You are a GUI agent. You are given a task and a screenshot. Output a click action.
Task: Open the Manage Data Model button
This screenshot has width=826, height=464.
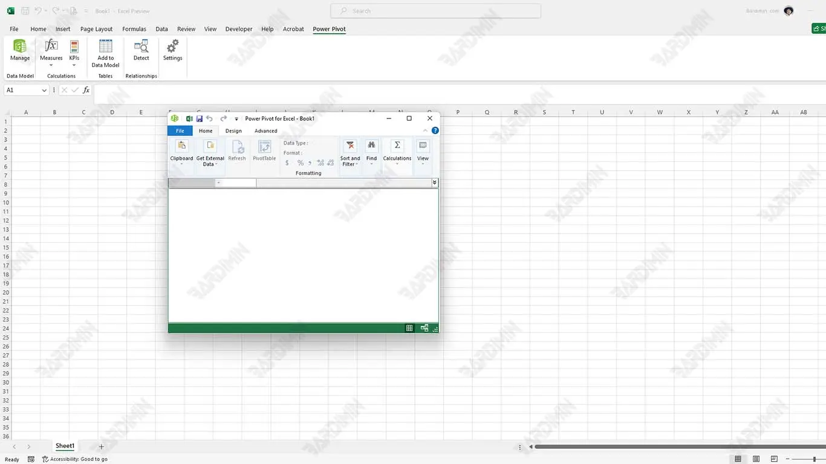tap(20, 50)
